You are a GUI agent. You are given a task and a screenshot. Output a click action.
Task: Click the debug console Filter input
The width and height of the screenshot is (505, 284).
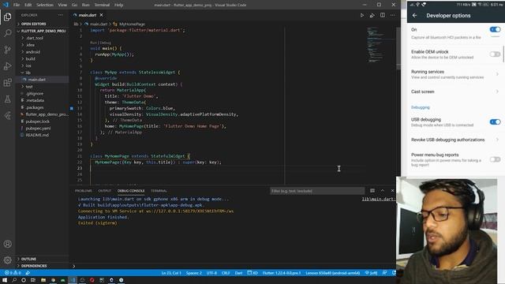(317, 191)
